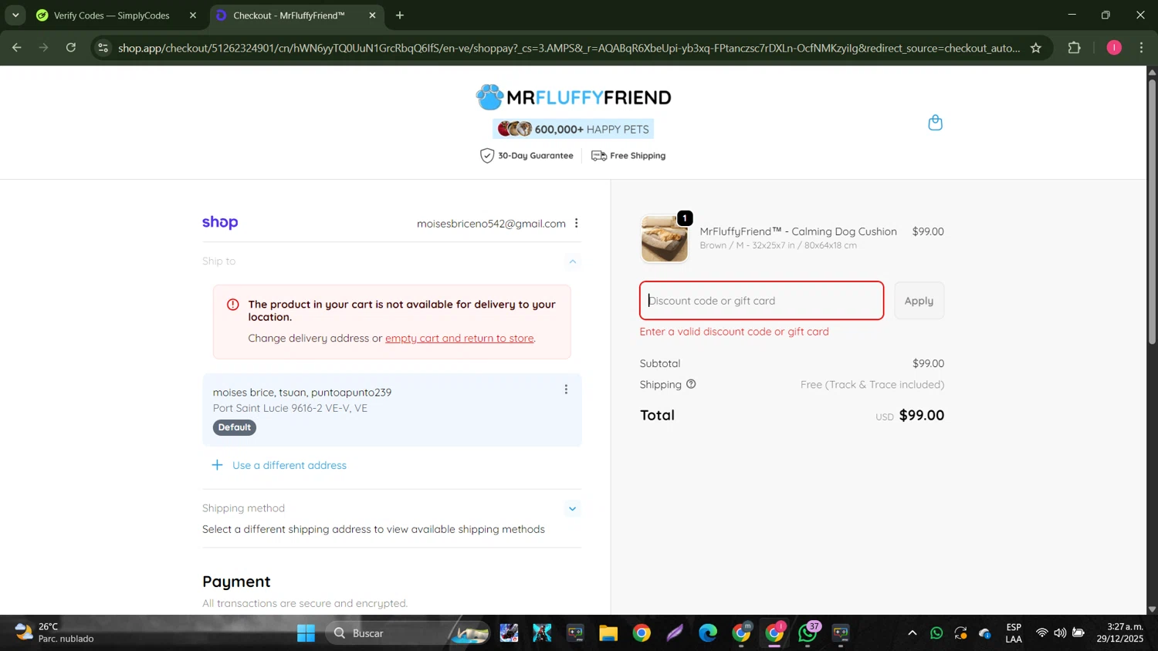Viewport: 1158px width, 651px height.
Task: Show hidden system tray icons
Action: coord(912,633)
